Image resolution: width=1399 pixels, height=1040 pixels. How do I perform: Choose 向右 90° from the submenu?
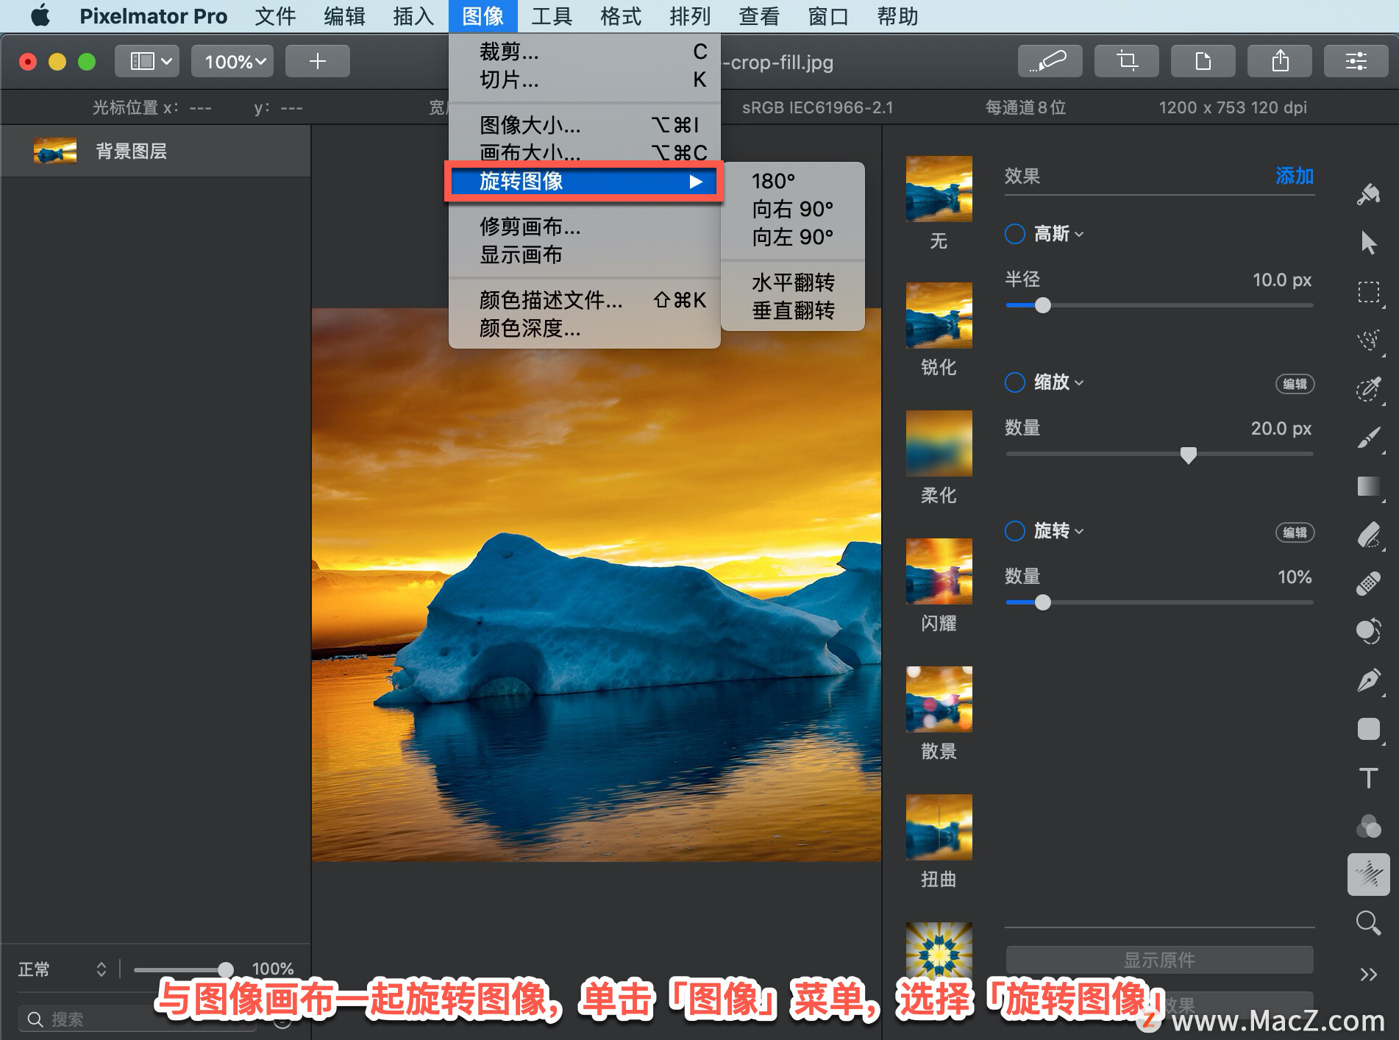tap(792, 209)
